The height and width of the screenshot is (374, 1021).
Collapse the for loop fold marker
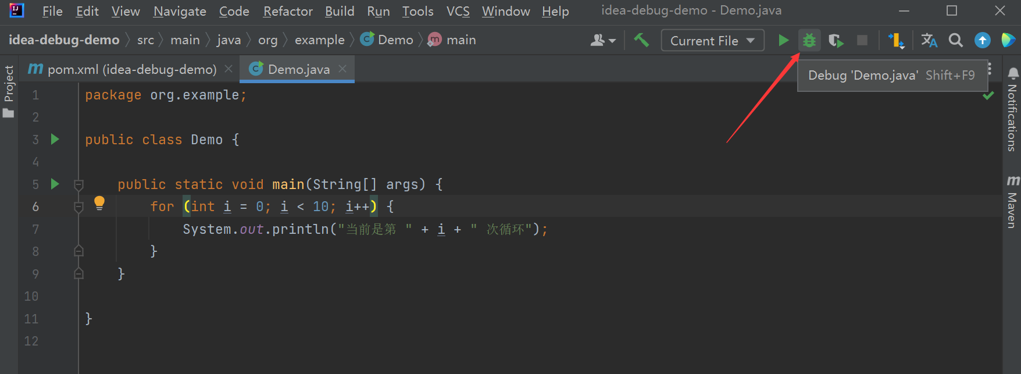pyautogui.click(x=78, y=206)
